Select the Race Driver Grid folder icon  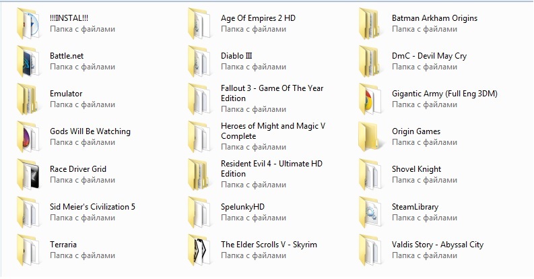coord(28,175)
